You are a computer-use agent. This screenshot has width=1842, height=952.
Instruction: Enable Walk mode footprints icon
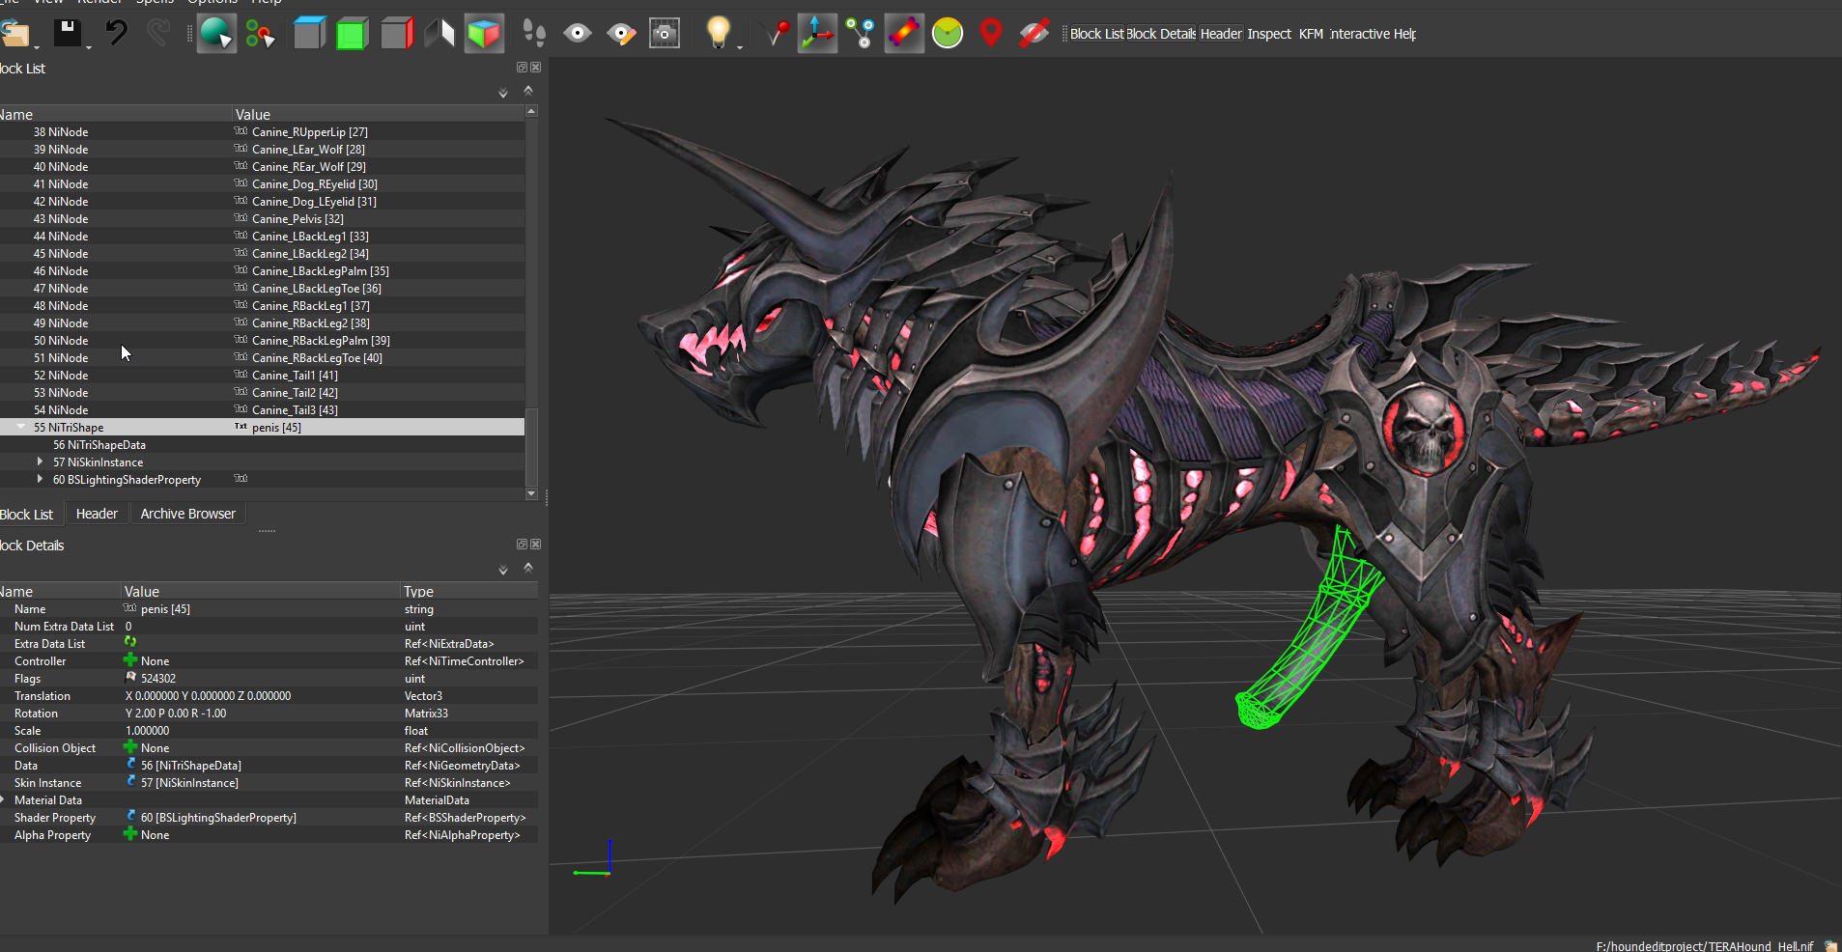pyautogui.click(x=534, y=34)
